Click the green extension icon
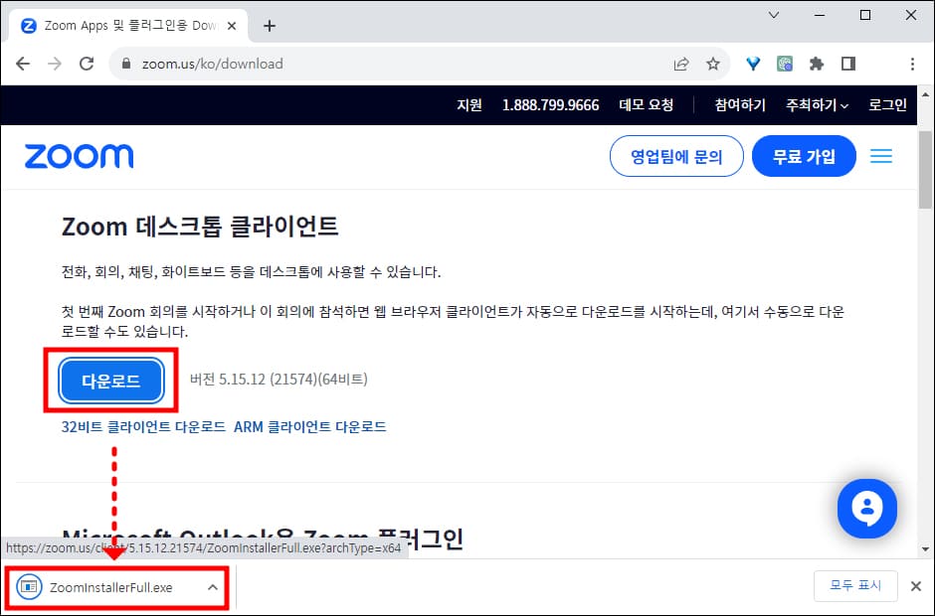 tap(785, 63)
